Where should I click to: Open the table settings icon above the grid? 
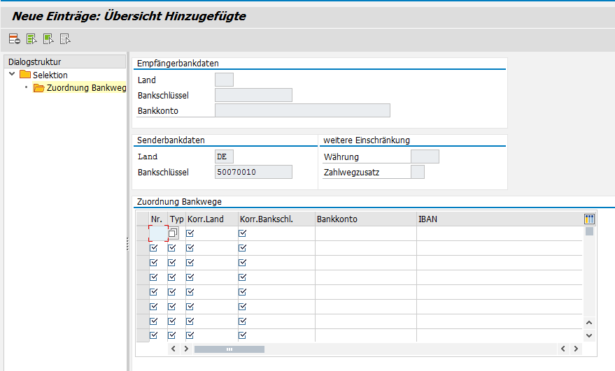tap(589, 219)
